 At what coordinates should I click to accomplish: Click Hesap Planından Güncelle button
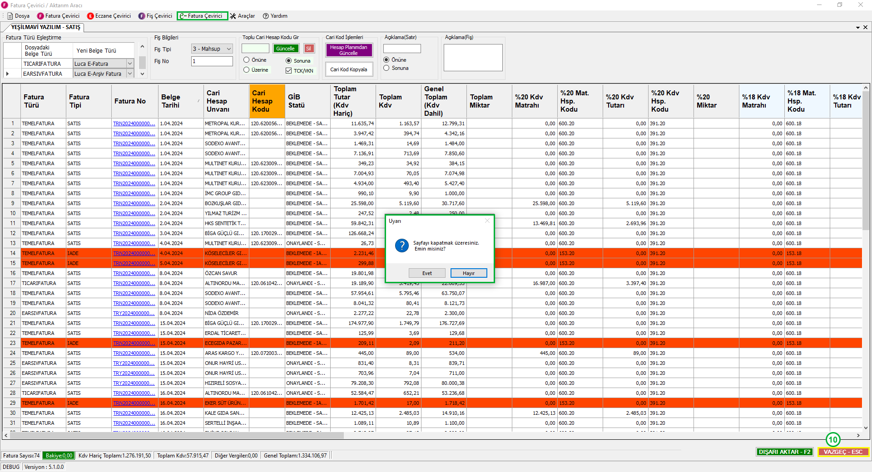click(349, 50)
